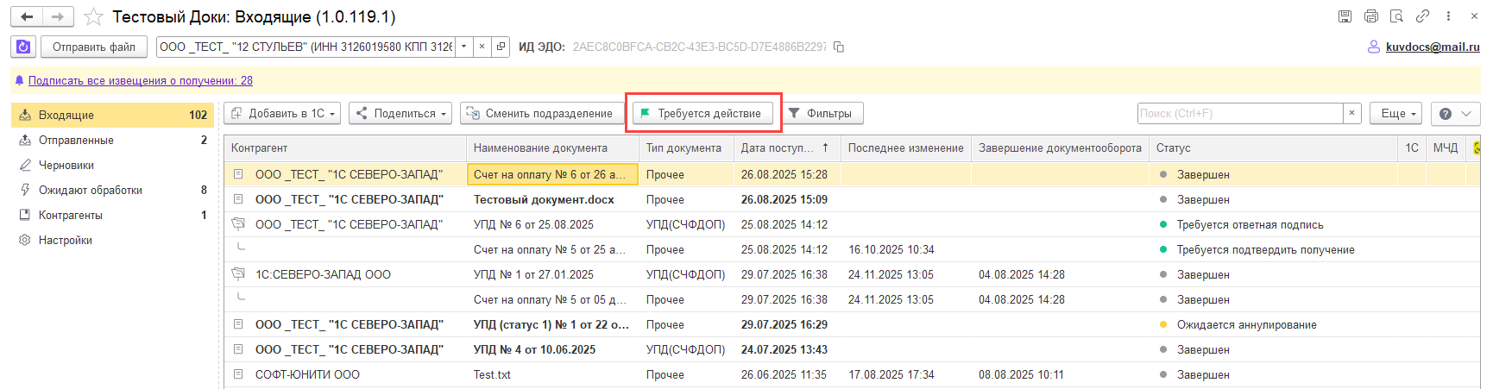Open the three-dot vertical menu
The height and width of the screenshot is (389, 1493).
pos(1448,16)
